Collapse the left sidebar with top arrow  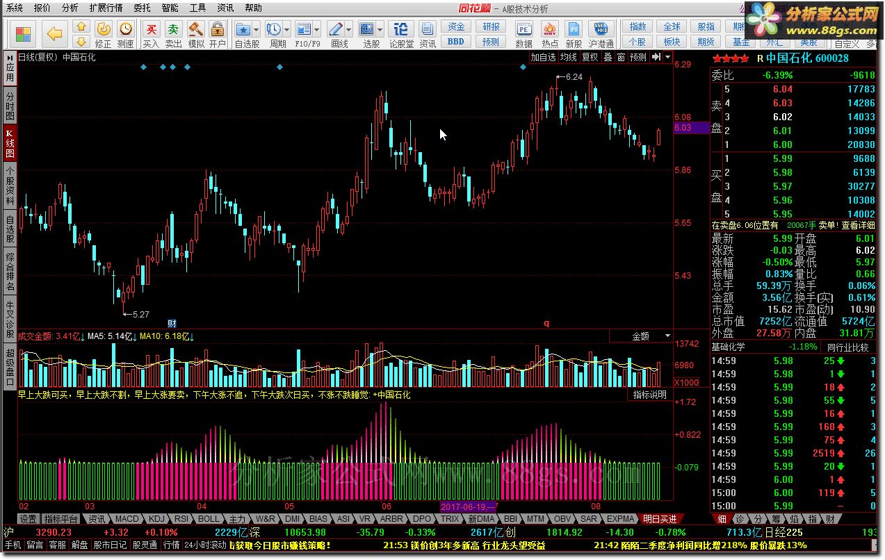pos(10,57)
